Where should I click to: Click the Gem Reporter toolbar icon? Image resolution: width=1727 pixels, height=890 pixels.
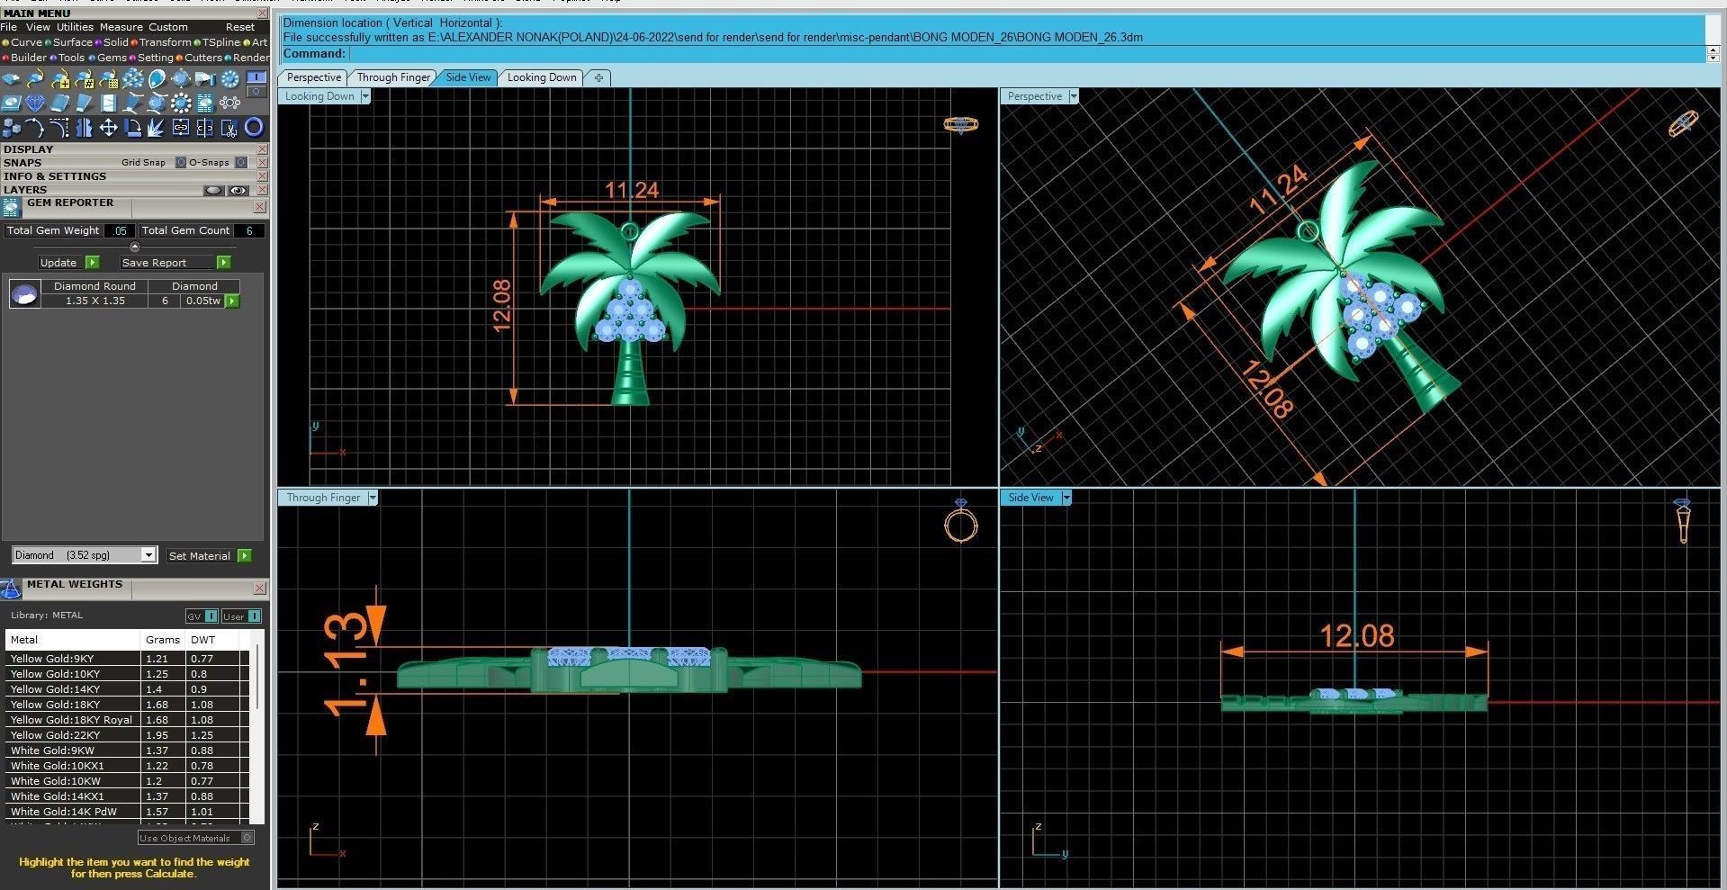pyautogui.click(x=206, y=103)
